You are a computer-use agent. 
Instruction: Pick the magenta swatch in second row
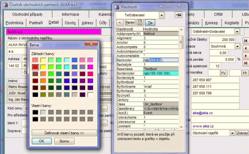pos(90,67)
